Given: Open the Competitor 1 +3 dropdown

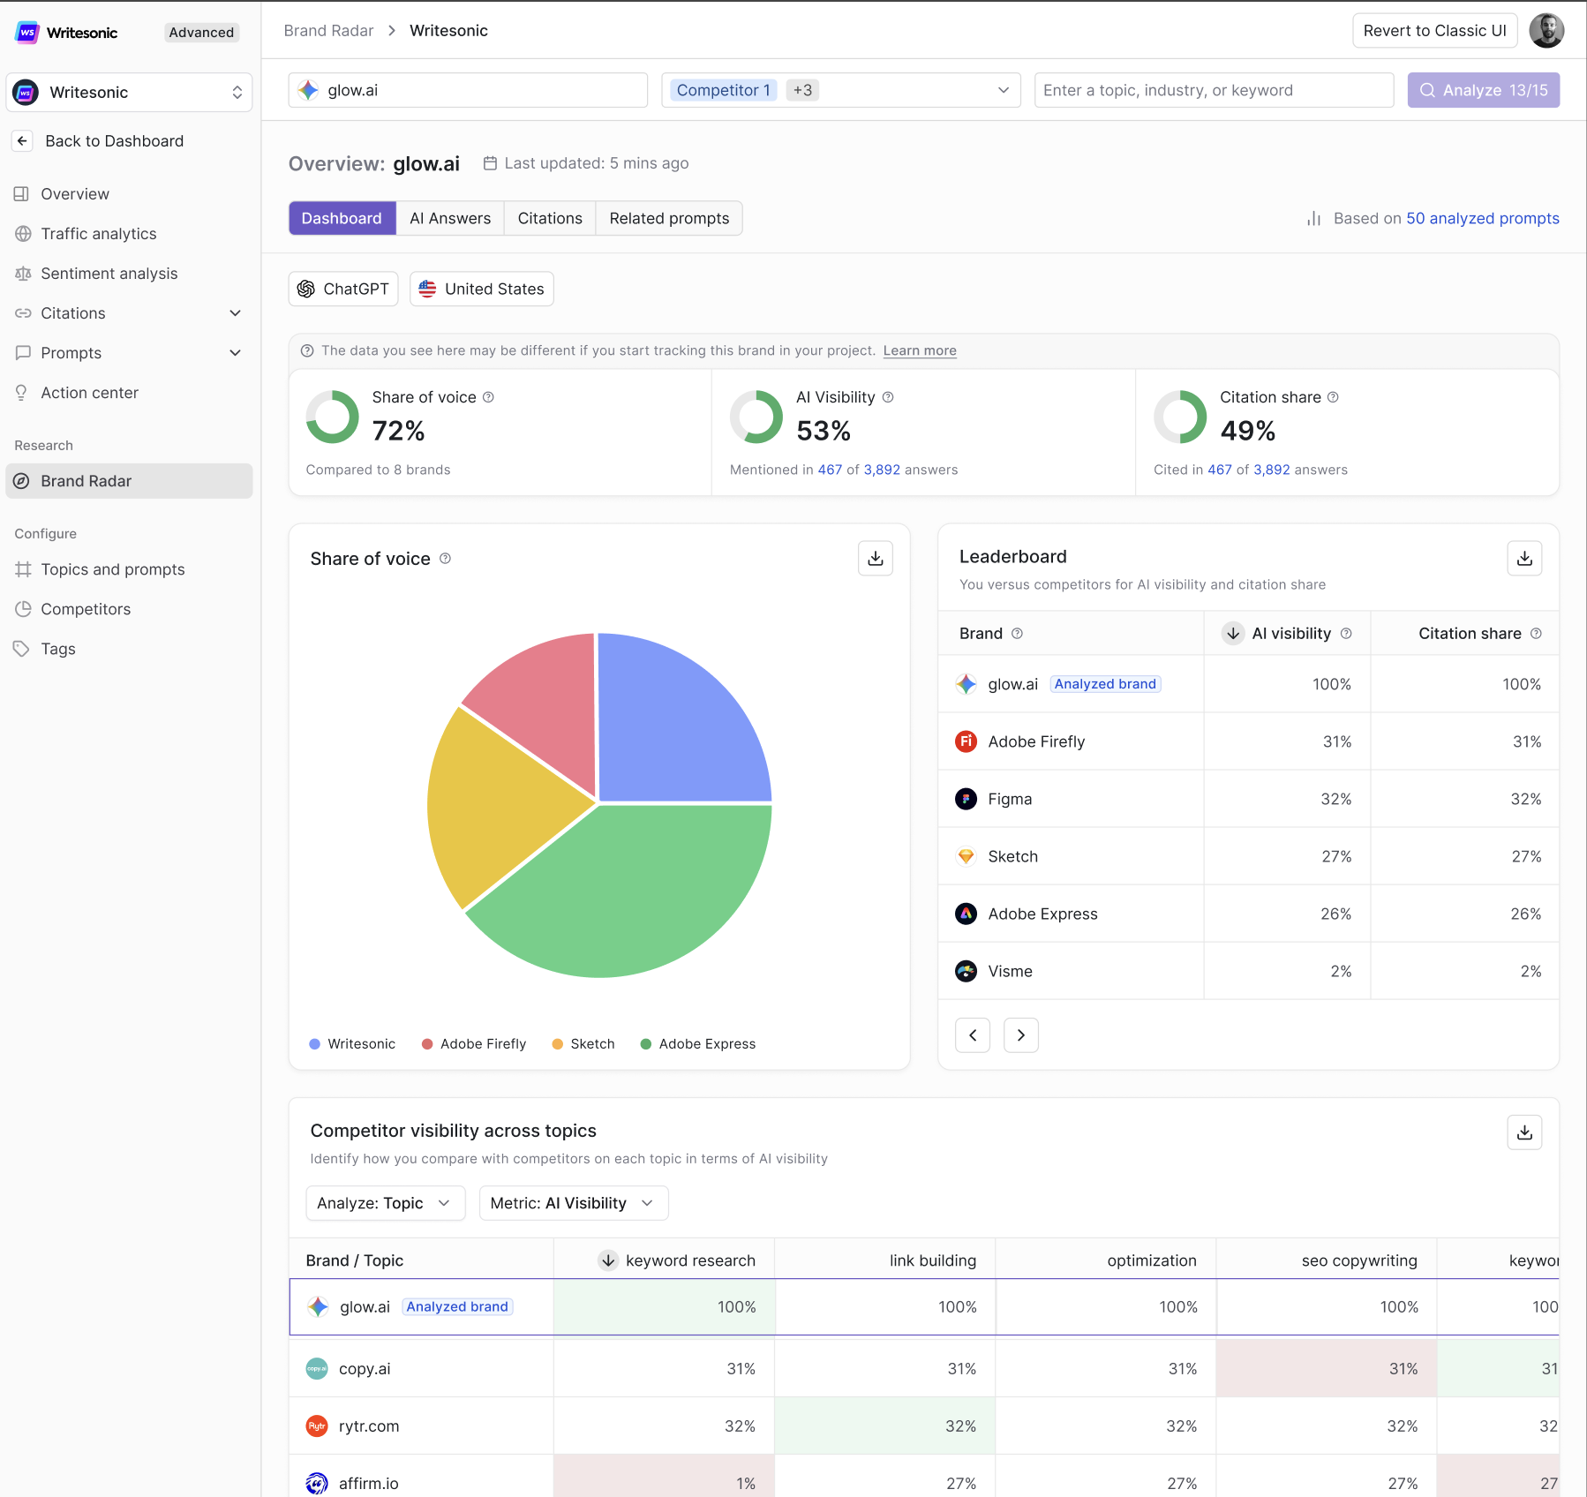Looking at the screenshot, I should point(841,90).
